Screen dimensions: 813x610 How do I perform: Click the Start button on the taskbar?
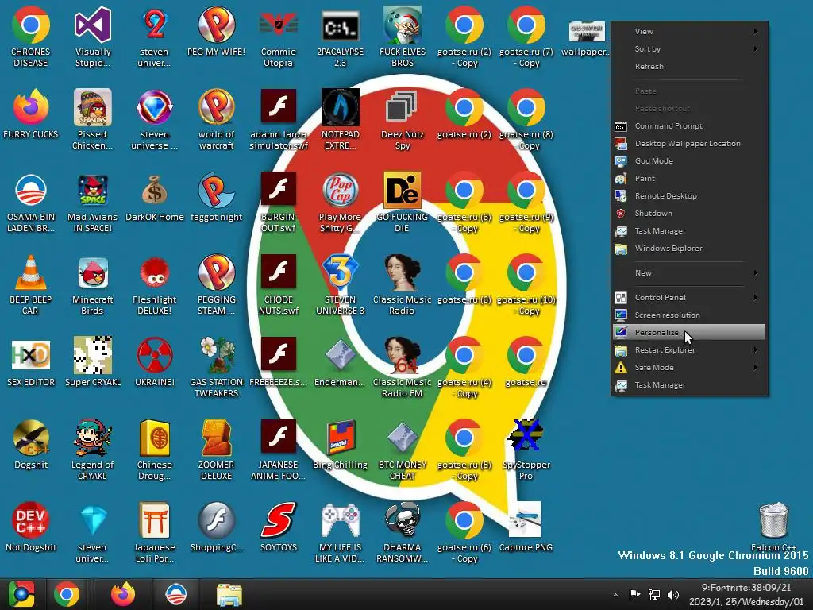pos(21,594)
